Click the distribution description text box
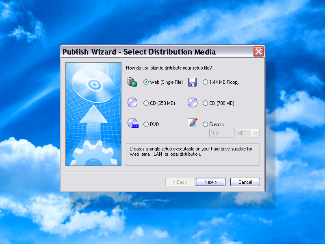Image resolution: width=325 pixels, height=244 pixels. 193,155
